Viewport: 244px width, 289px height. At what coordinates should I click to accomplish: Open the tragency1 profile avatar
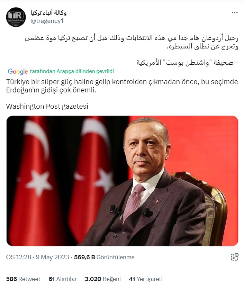pyautogui.click(x=16, y=17)
